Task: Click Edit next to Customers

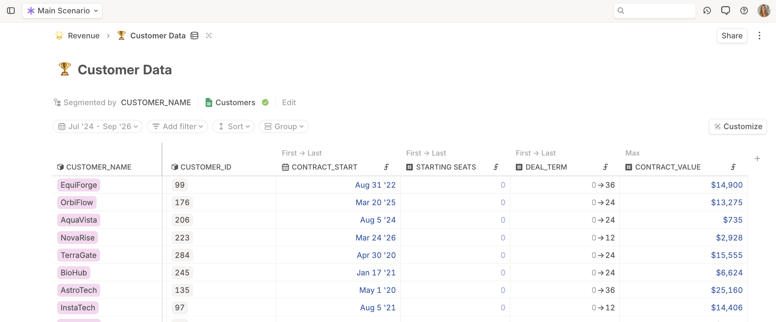Action: 289,102
